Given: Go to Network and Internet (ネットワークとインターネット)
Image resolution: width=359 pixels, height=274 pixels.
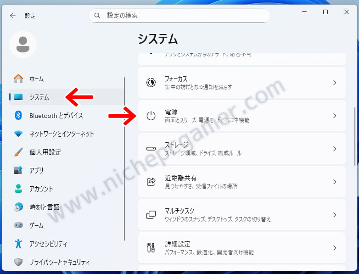Looking at the screenshot, I should click(61, 134).
